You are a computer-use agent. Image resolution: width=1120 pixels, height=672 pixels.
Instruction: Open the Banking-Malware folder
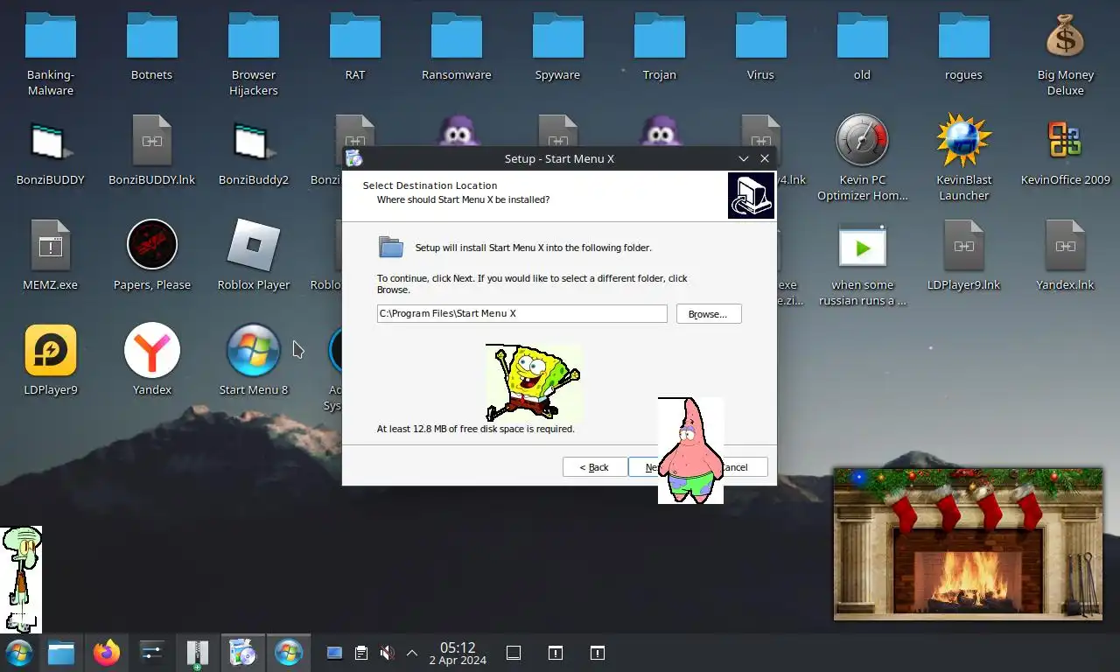[51, 53]
